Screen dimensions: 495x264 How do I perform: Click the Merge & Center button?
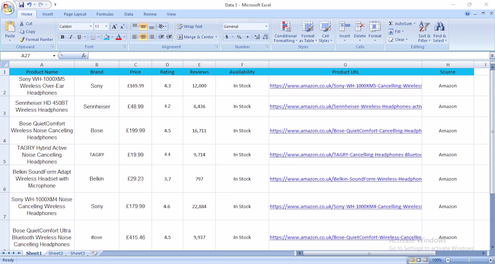[x=195, y=37]
